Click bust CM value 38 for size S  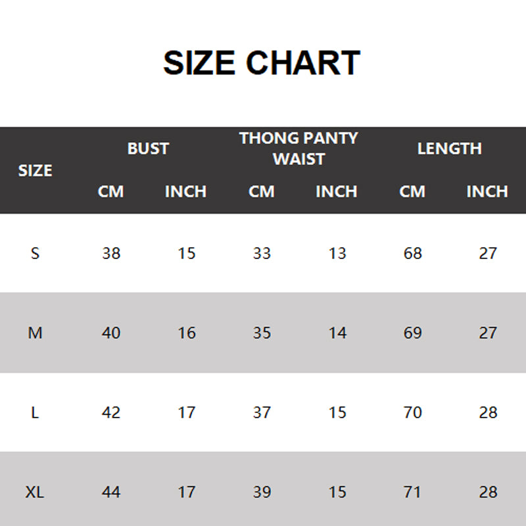(111, 253)
